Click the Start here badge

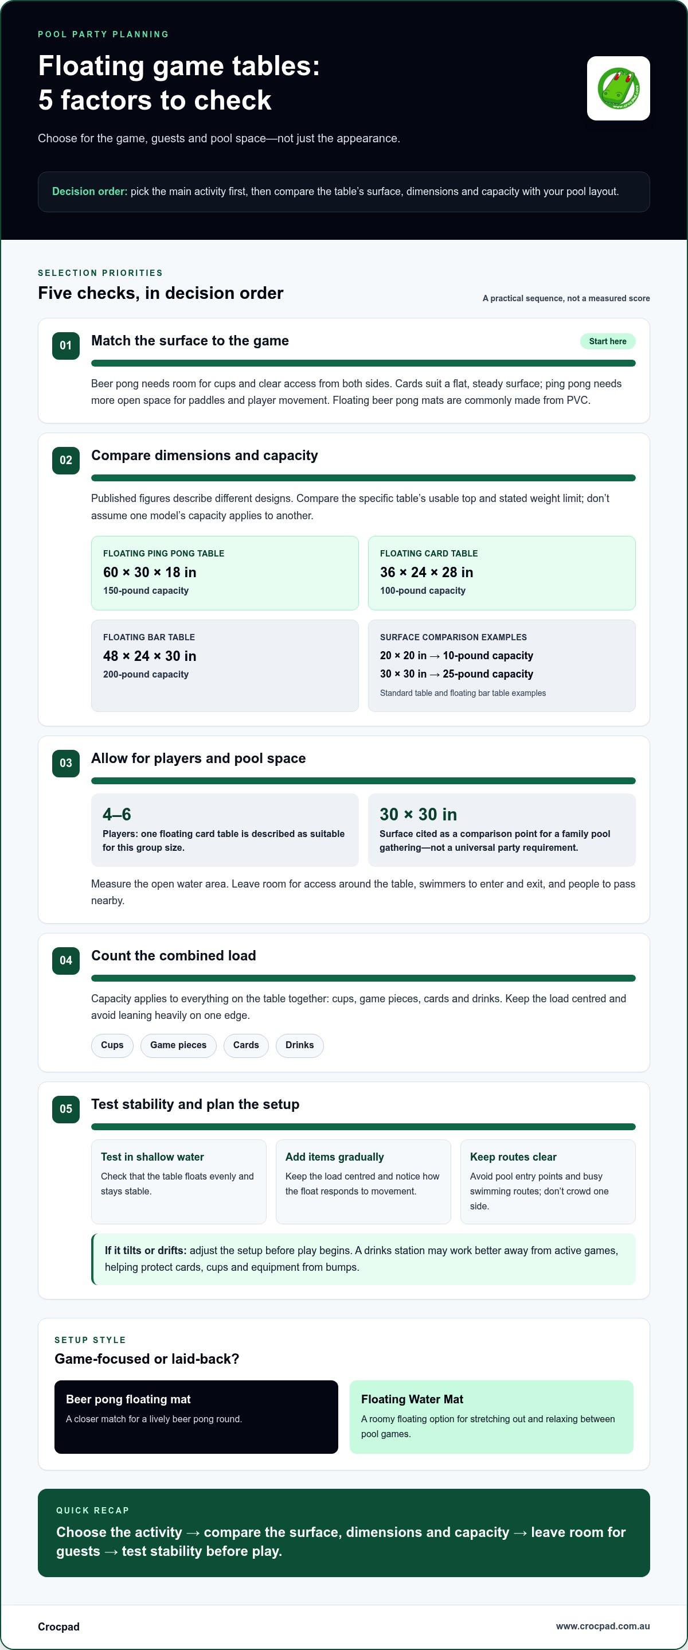coord(607,341)
